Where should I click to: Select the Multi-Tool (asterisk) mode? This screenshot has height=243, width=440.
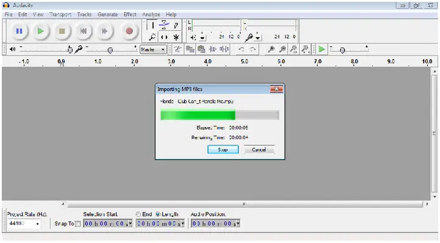coord(176,37)
